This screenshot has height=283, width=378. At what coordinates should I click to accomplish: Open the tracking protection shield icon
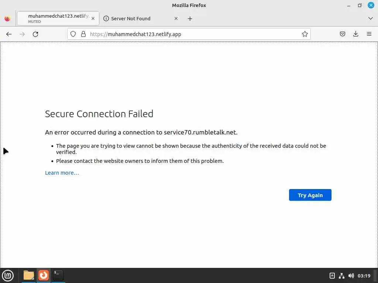click(x=73, y=34)
